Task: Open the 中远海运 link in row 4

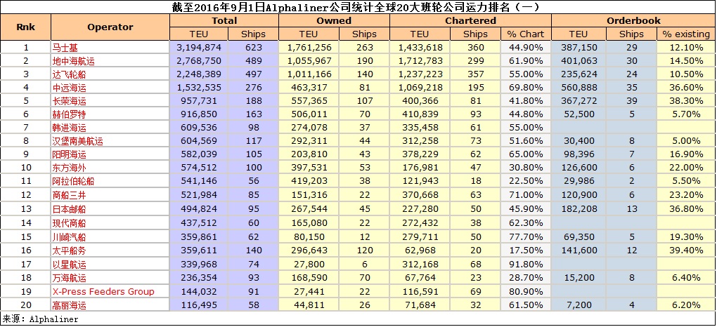Action: tap(69, 87)
